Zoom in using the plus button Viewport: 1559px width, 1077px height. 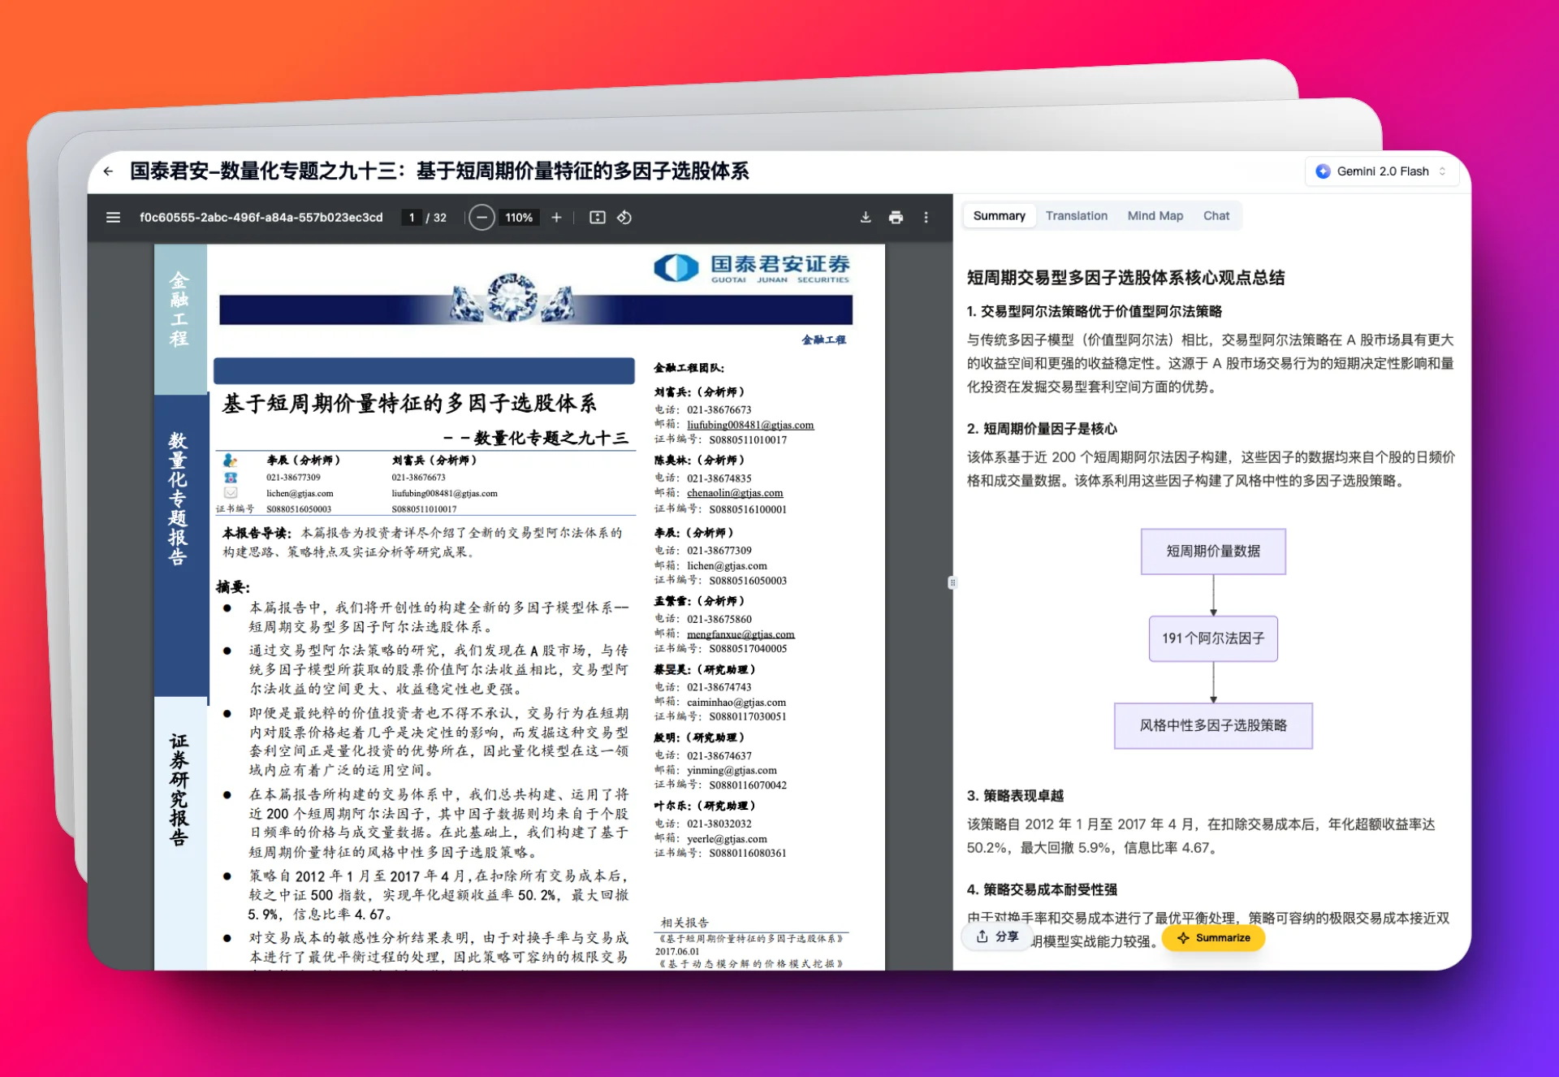click(x=556, y=218)
